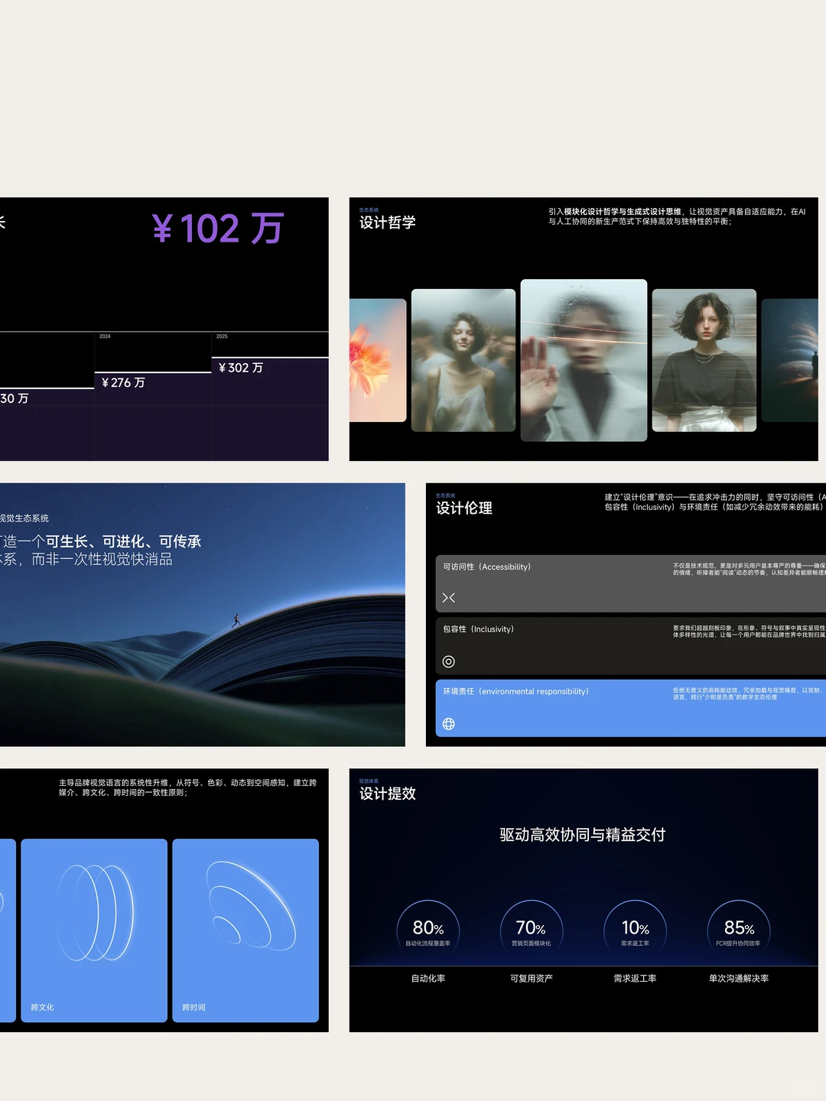Click the tiny running figure on the hill
This screenshot has height=1101, width=826.
point(236,620)
